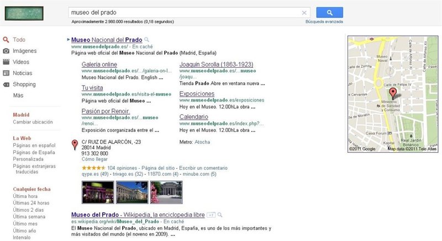Select Páginas extranjeras traducidas
The image size is (442, 241).
(x=34, y=169)
